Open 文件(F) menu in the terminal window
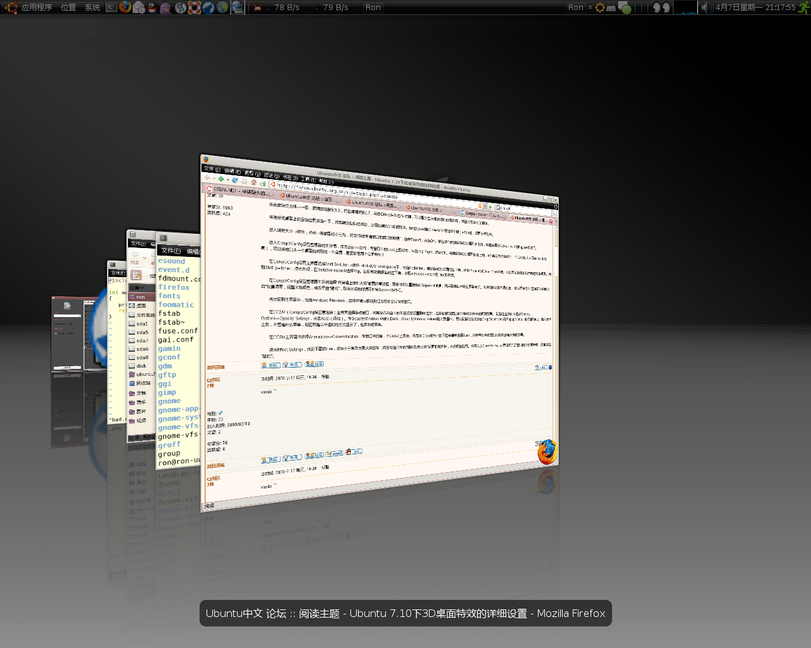The image size is (811, 648). 171,251
